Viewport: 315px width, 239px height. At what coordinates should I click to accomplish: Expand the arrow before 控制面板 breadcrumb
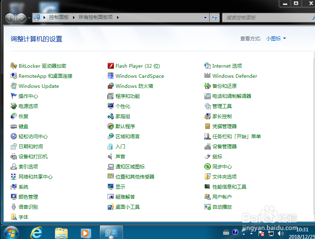tap(44, 18)
